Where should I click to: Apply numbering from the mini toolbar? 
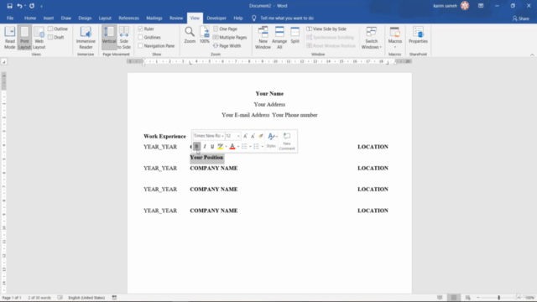(256, 146)
